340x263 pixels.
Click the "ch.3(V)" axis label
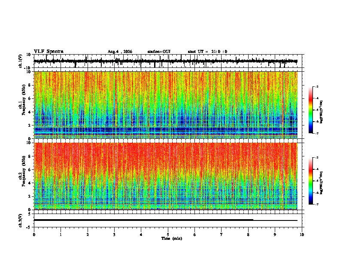coord(21,220)
